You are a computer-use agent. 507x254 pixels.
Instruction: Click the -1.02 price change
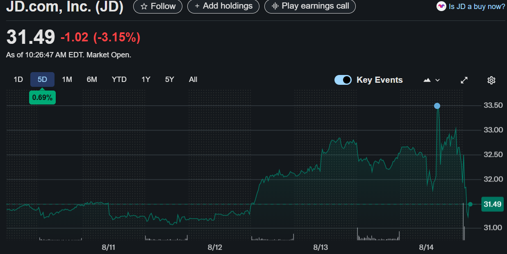coord(74,38)
